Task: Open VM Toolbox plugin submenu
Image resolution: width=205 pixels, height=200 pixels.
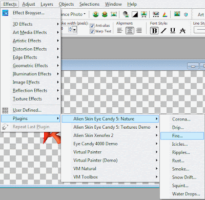Action: [110, 177]
